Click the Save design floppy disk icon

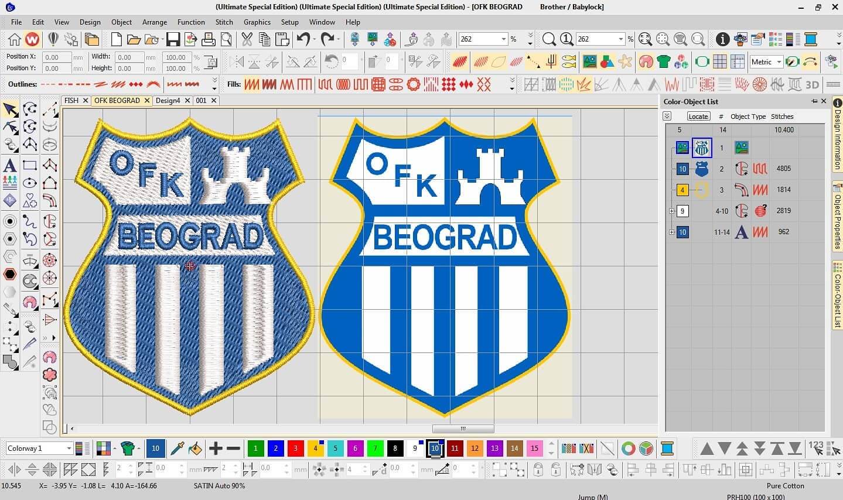tap(173, 39)
